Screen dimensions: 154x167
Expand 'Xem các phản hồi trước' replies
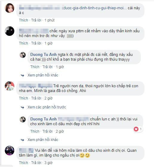pyautogui.click(x=47, y=107)
